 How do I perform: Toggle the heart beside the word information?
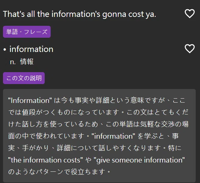190,49
